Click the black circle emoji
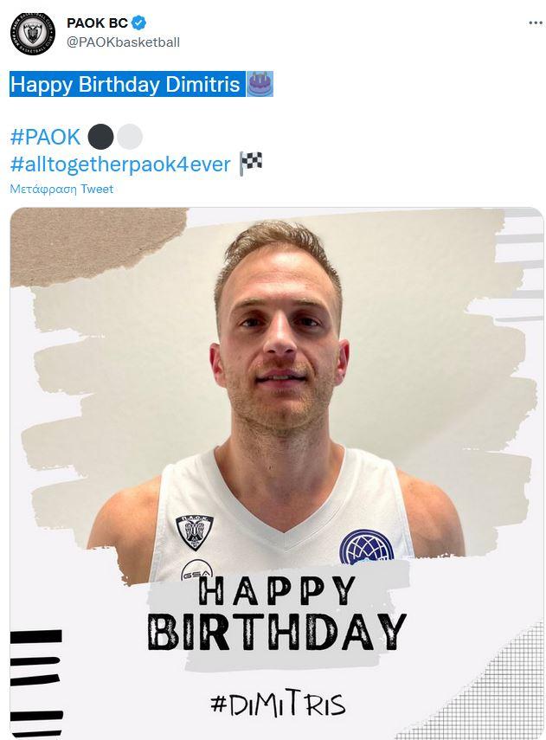The width and height of the screenshot is (546, 740). [x=100, y=137]
